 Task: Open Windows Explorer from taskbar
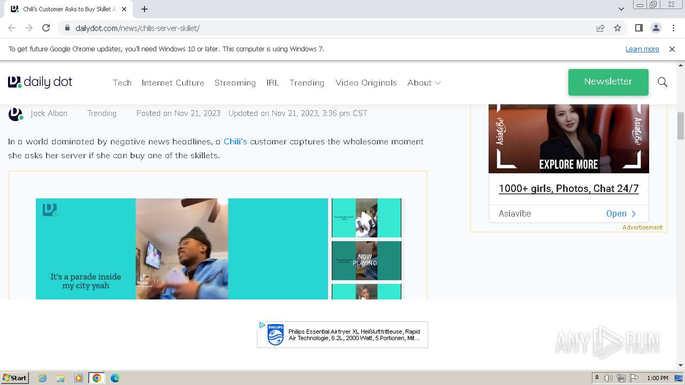60,378
